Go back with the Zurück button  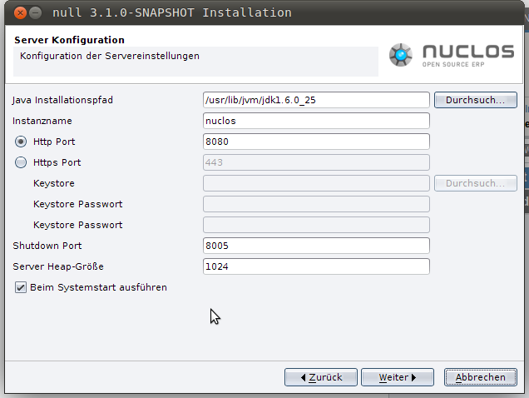(x=321, y=377)
